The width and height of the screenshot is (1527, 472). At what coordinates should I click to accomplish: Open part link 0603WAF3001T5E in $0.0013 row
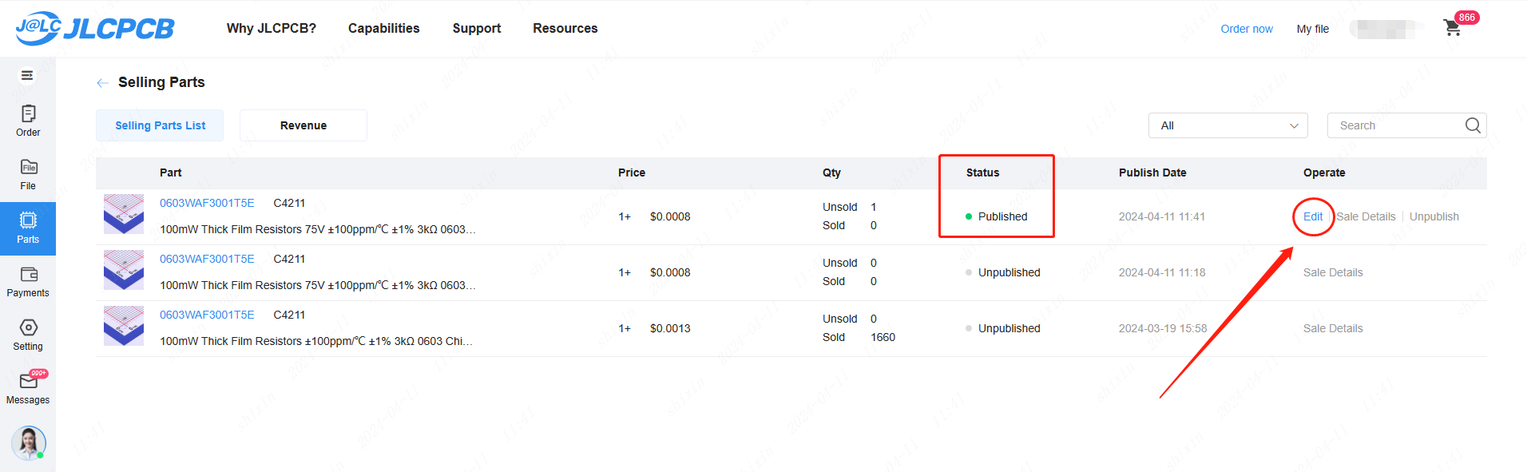[x=207, y=315]
